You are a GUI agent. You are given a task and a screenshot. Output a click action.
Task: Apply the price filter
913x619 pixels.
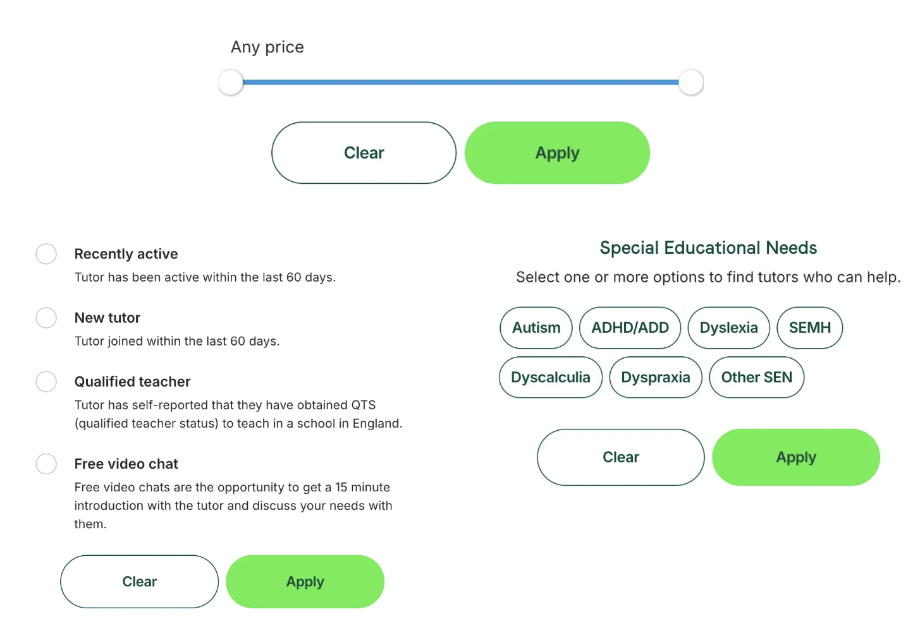[558, 153]
